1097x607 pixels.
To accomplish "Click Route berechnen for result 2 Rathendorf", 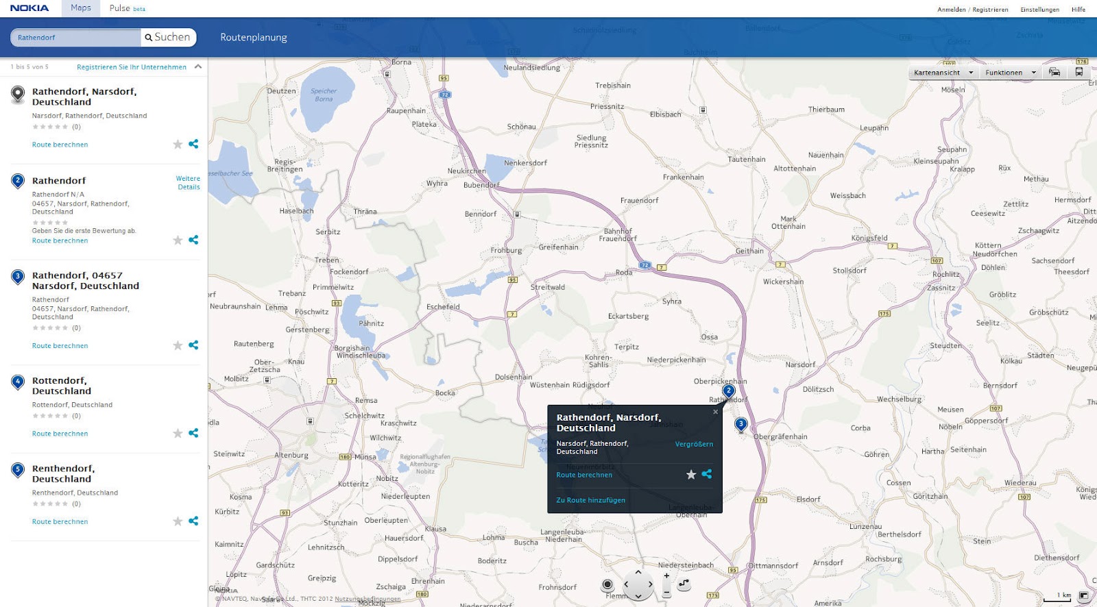I will click(60, 240).
